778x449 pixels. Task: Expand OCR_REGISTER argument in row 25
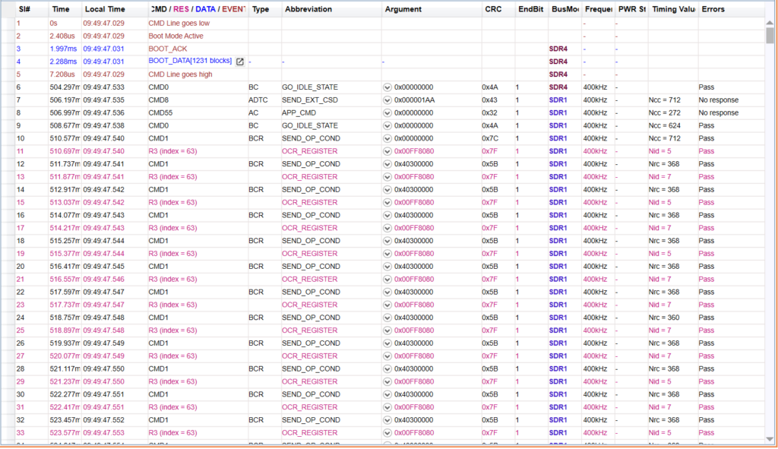click(387, 331)
